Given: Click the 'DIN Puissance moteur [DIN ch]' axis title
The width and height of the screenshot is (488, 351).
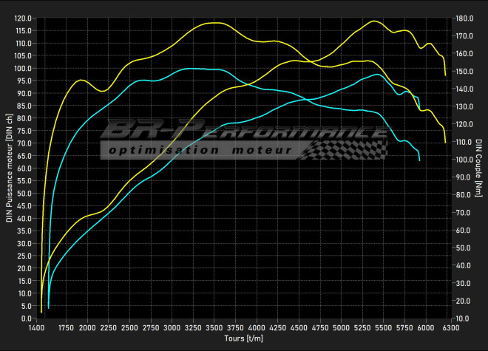Looking at the screenshot, I should 9,170.
